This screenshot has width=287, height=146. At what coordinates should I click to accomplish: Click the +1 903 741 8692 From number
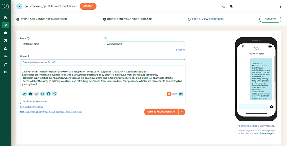point(31,44)
